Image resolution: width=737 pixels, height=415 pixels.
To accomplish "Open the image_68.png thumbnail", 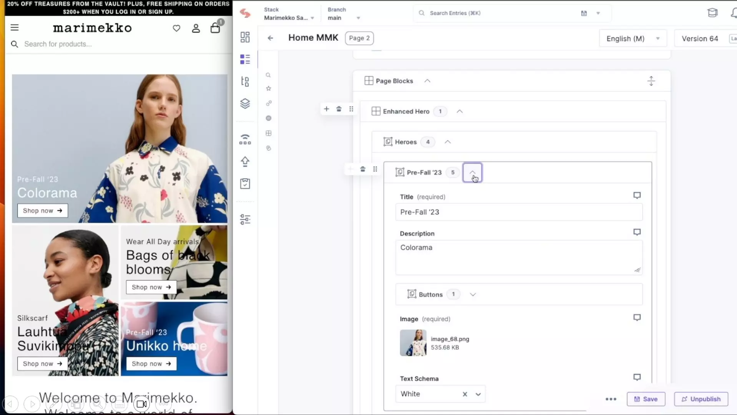I will coord(413,343).
